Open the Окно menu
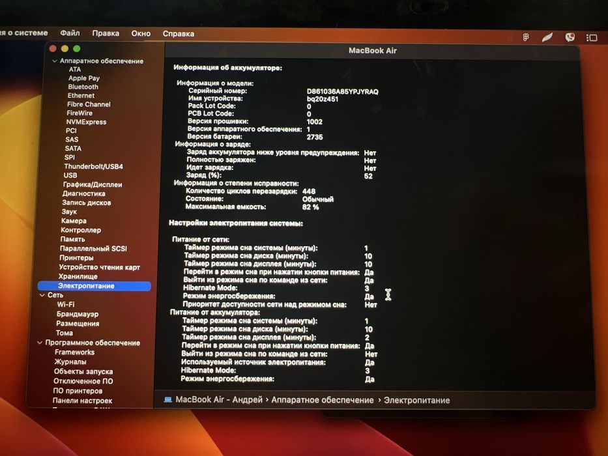Image resolution: width=608 pixels, height=456 pixels. 141,34
